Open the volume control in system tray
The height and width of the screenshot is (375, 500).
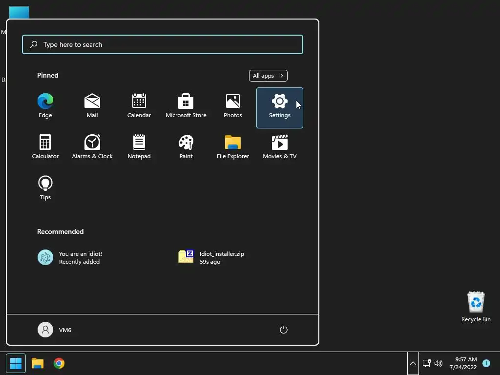(438, 363)
